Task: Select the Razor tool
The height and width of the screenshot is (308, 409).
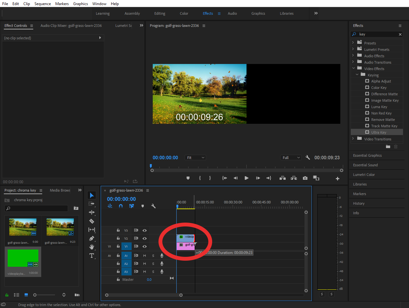Action: pyautogui.click(x=92, y=221)
